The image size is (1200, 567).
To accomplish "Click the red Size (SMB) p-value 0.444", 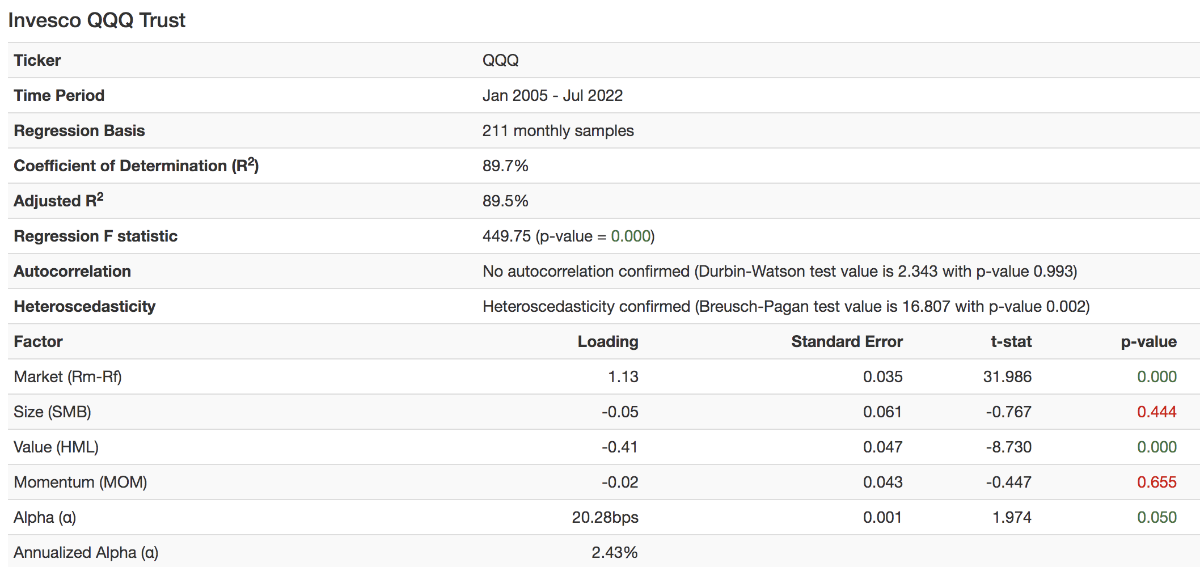I will (x=1156, y=412).
